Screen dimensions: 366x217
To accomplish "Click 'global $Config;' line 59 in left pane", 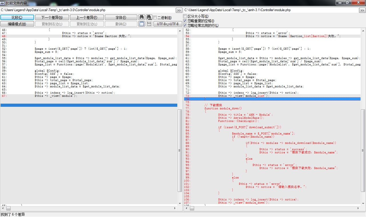I will click(x=47, y=71).
